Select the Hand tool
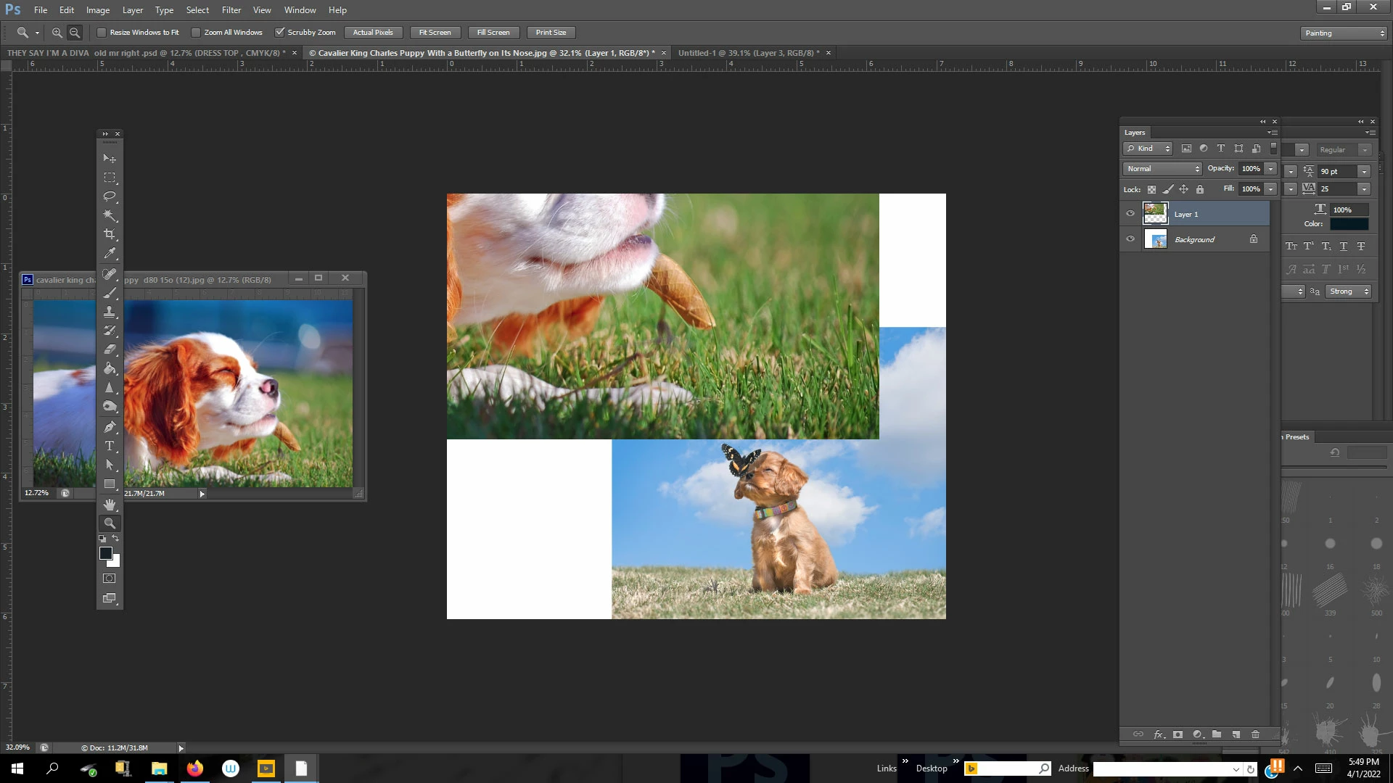This screenshot has width=1393, height=783. pyautogui.click(x=110, y=504)
